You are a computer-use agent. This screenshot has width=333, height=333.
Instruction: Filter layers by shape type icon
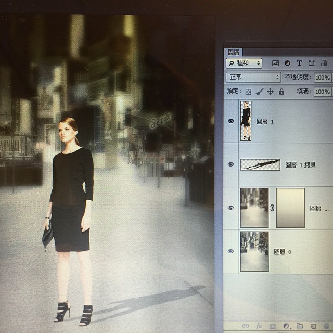312,63
